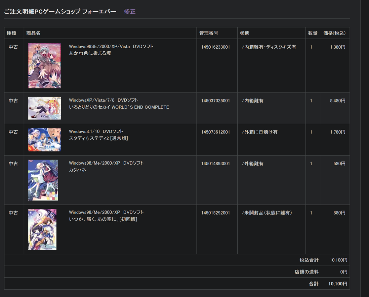
Task: Click the 商品名 column header
Action: 33,33
